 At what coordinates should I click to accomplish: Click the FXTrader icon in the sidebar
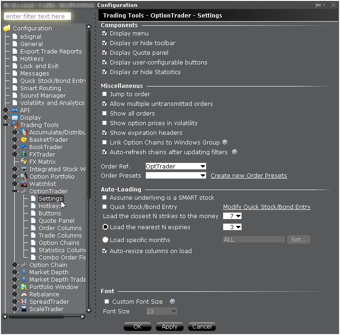(24, 154)
